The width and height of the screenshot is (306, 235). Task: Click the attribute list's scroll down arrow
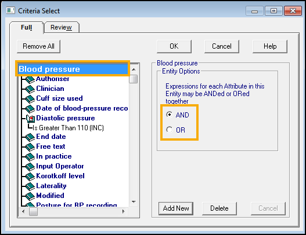[x=134, y=202]
